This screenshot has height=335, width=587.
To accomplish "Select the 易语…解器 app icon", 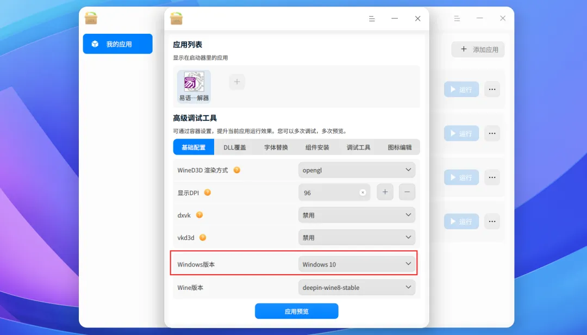I will coord(194,86).
